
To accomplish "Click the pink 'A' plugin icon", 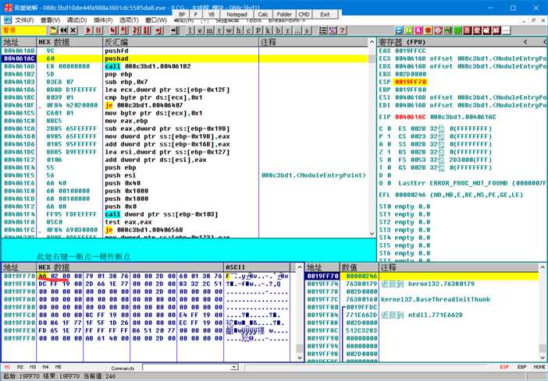I will click(418, 30).
